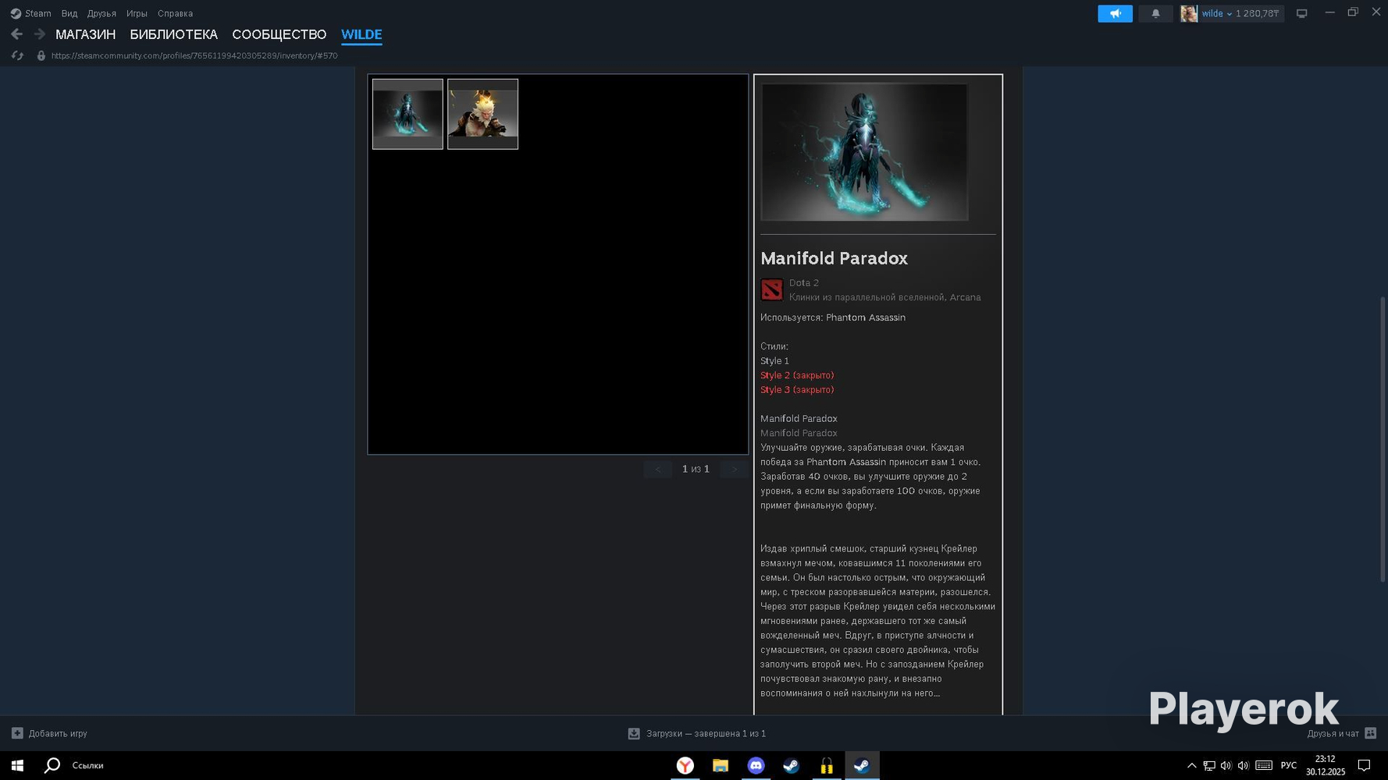
Task: Click the Добавить игру plus icon
Action: click(x=17, y=733)
